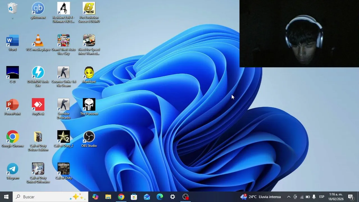Click the battery status tray icon
Screen dimensions: 359x202
pyautogui.click(x=308, y=197)
